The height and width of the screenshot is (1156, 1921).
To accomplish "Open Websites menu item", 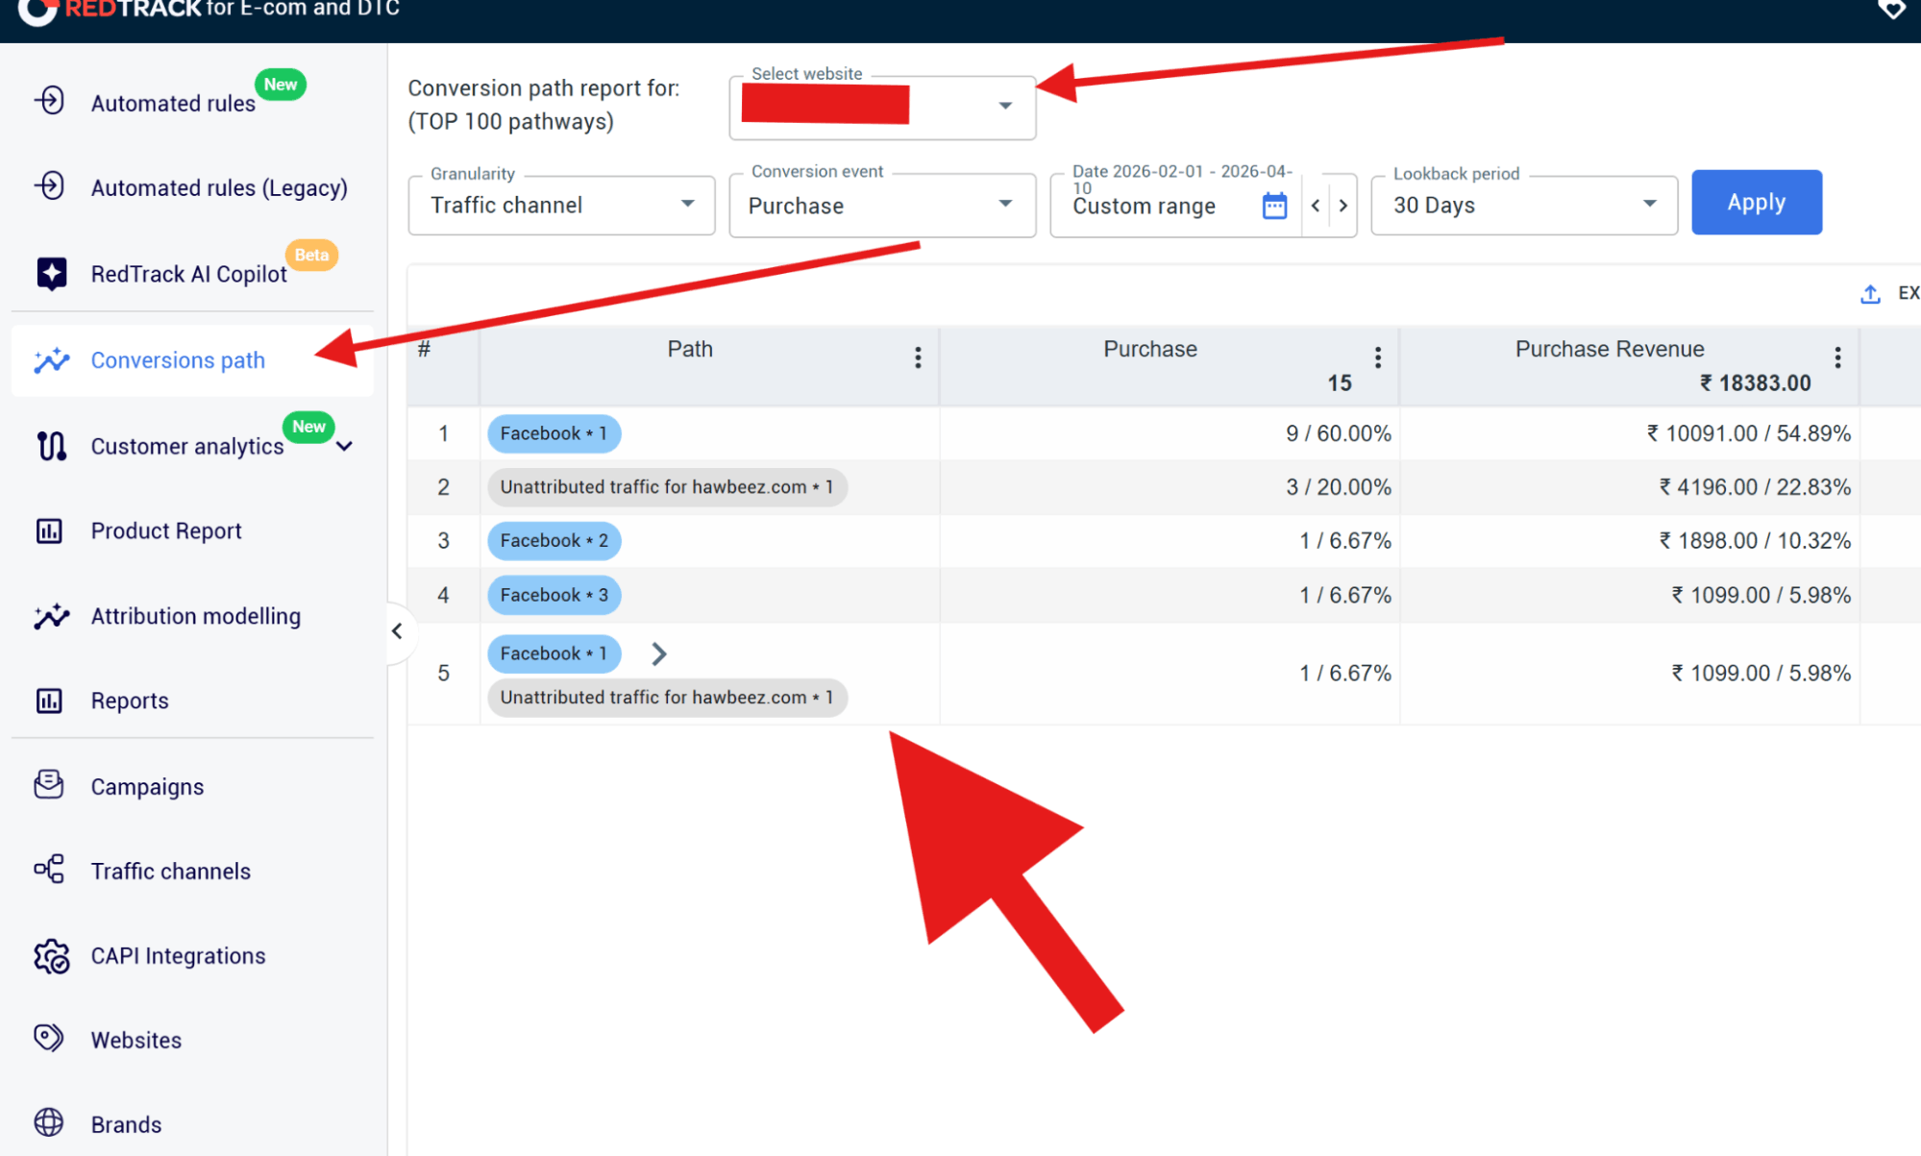I will pos(192,1040).
